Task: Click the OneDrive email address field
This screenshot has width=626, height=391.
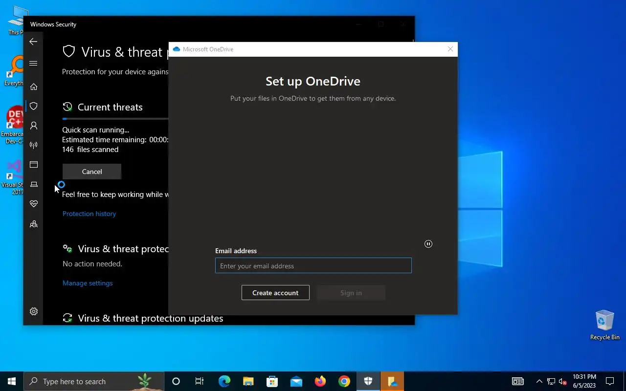Action: (313, 265)
